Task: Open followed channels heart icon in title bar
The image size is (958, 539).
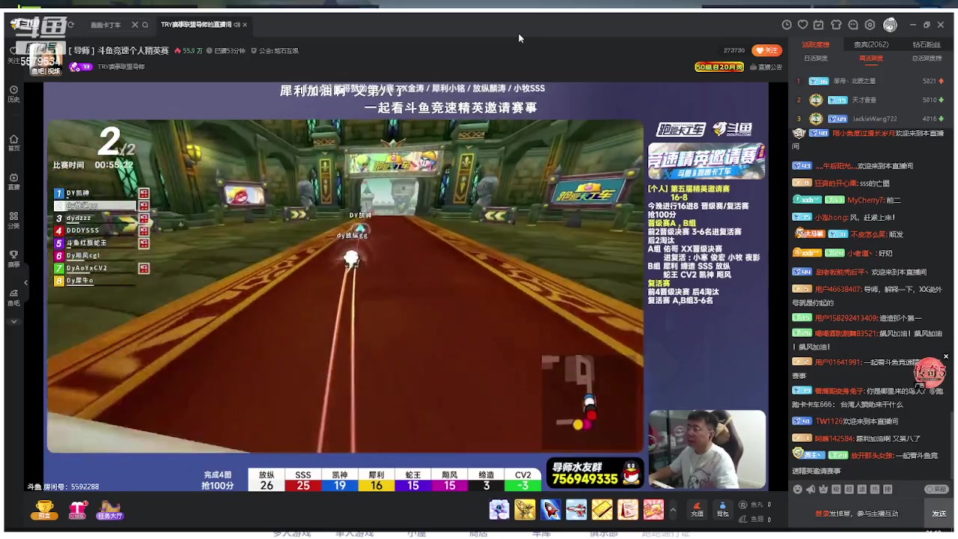Action: (803, 25)
